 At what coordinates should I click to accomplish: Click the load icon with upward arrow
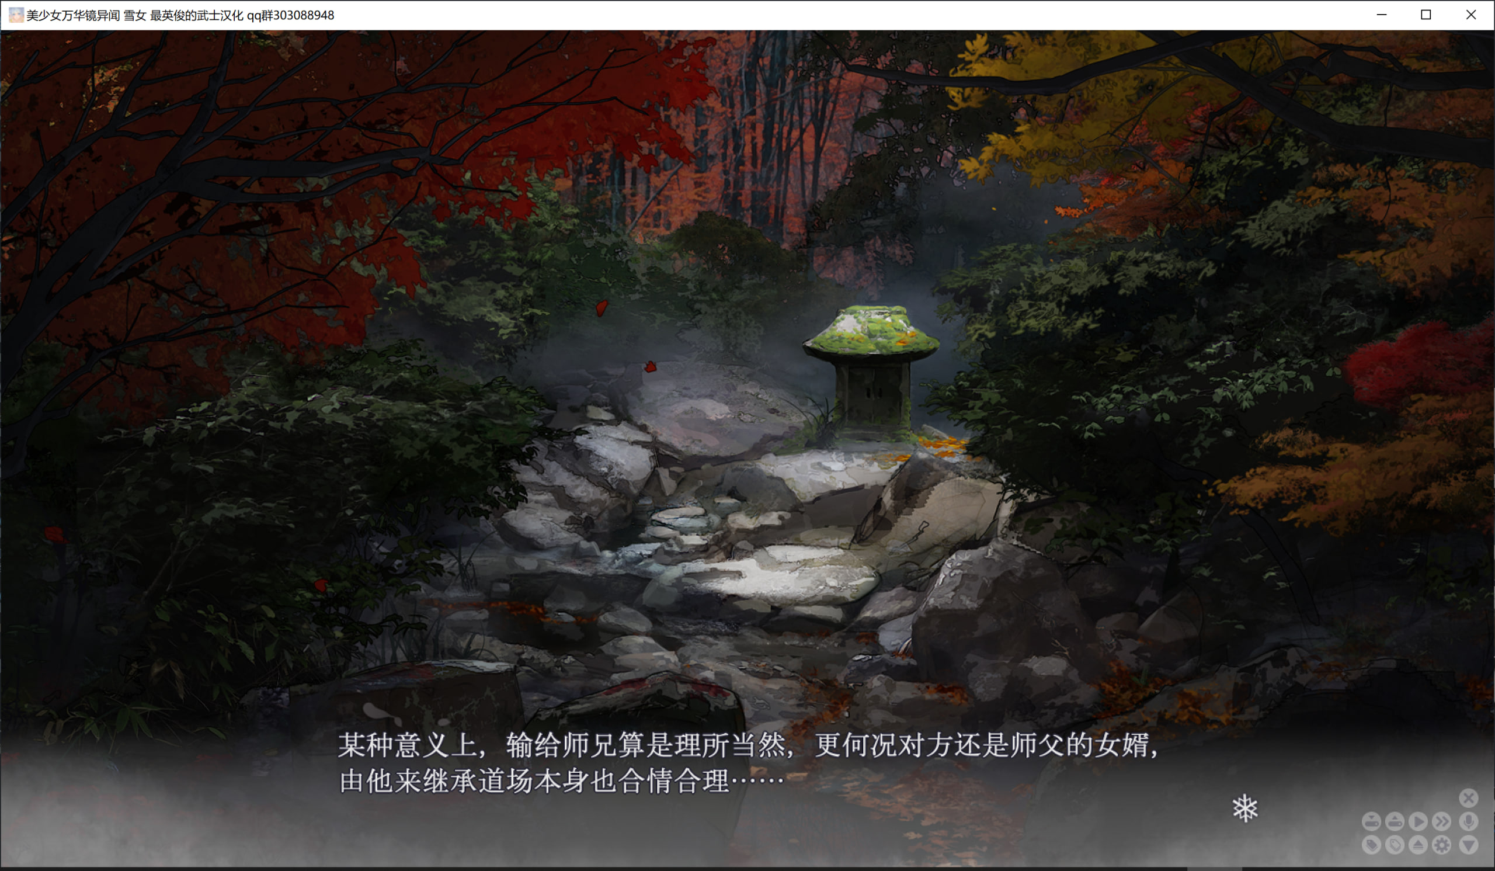(1394, 821)
